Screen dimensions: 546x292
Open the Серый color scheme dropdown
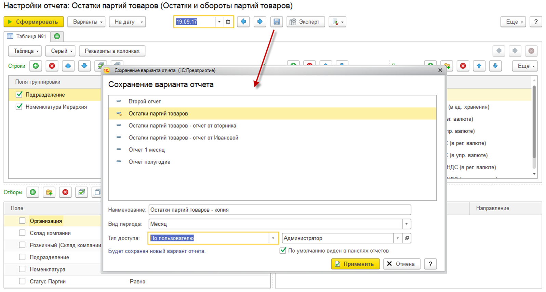click(61, 51)
